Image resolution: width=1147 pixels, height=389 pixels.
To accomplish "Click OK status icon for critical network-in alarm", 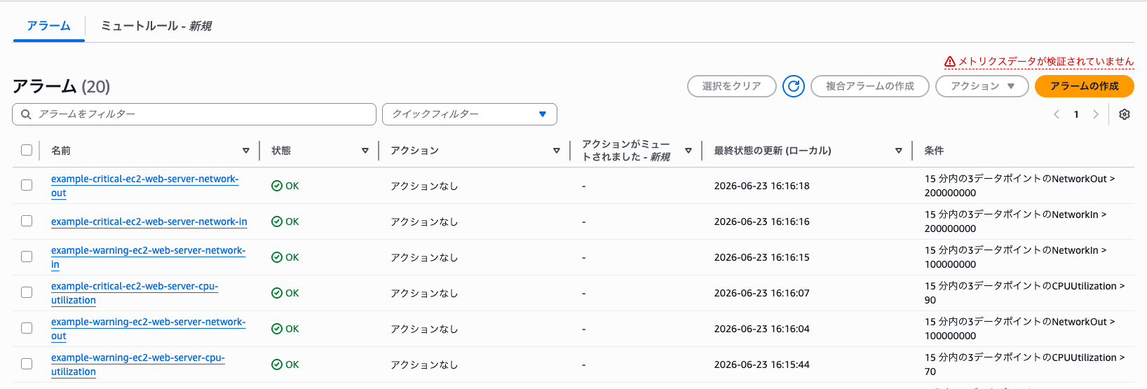I will 277,221.
